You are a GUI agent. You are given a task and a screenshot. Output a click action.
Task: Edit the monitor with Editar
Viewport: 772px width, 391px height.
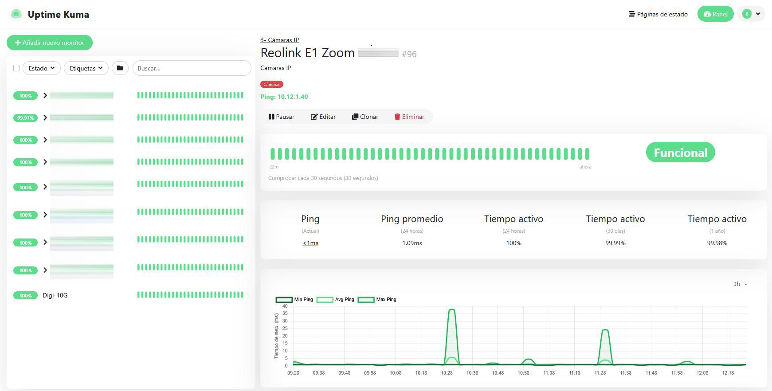coord(323,117)
